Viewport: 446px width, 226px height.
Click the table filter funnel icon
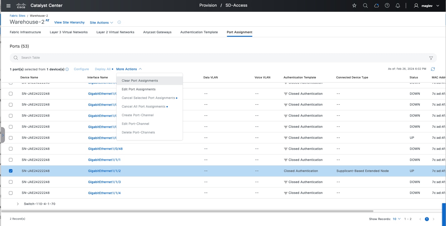[x=431, y=58]
